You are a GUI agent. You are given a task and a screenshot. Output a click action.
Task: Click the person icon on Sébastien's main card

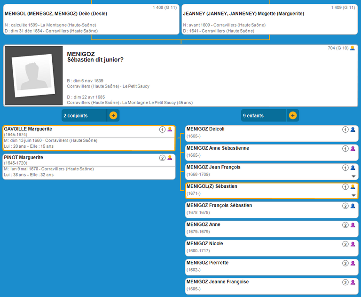coord(353,48)
